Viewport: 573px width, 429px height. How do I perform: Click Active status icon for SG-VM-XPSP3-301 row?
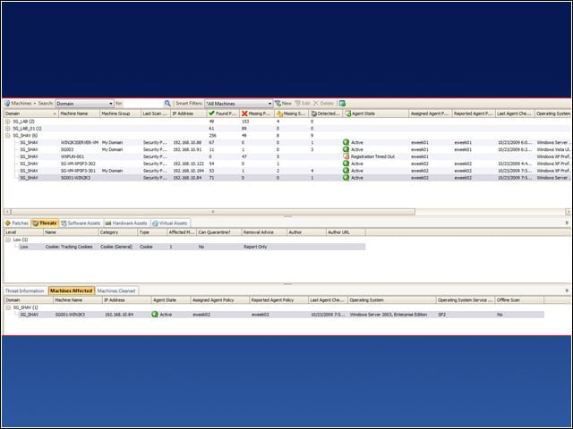pyautogui.click(x=346, y=171)
